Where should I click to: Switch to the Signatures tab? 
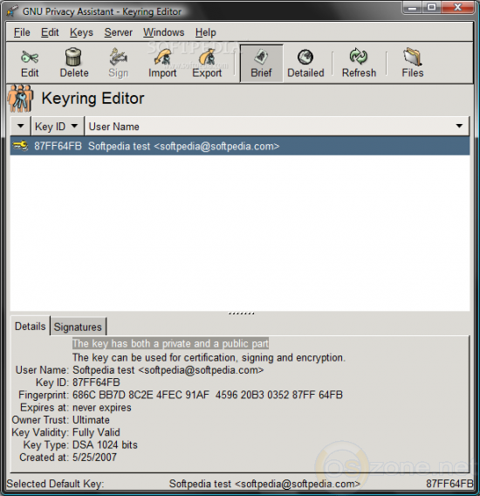78,327
